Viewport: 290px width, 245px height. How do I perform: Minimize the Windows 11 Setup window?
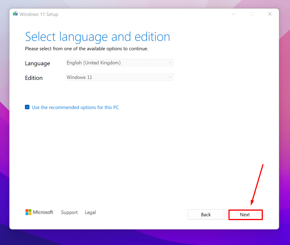pyautogui.click(x=233, y=14)
